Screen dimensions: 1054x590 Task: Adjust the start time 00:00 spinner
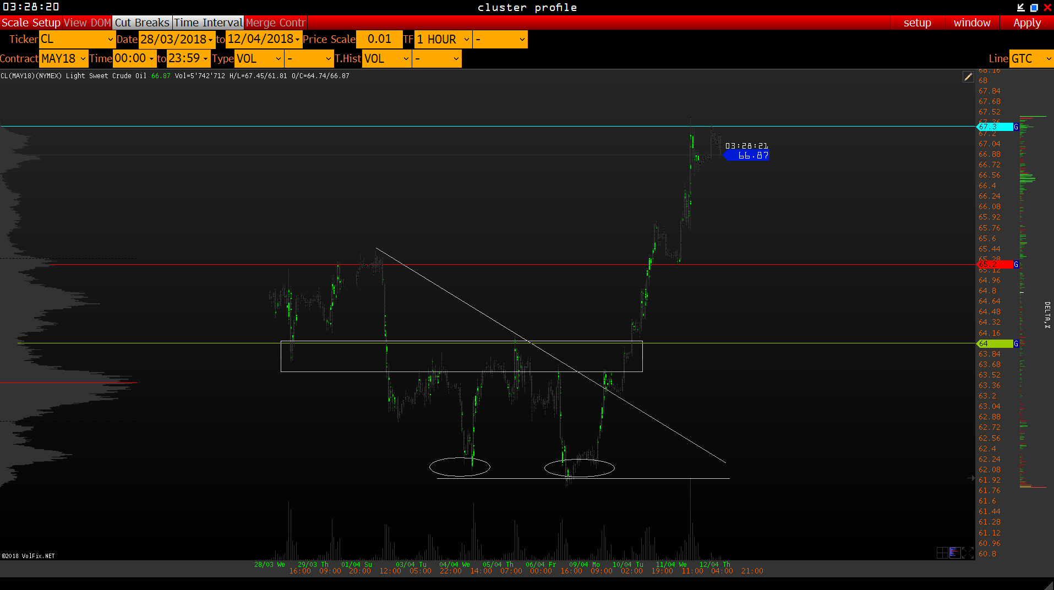[x=135, y=59]
